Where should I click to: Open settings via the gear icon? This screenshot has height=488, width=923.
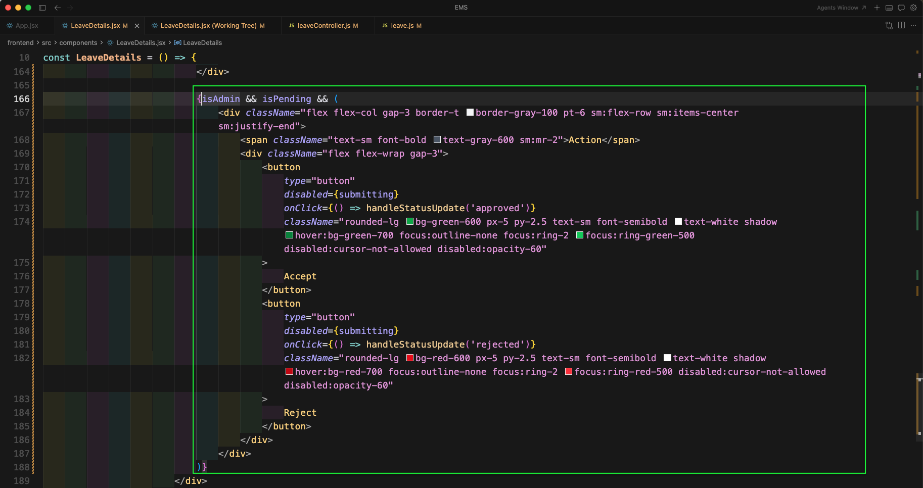[x=913, y=8]
